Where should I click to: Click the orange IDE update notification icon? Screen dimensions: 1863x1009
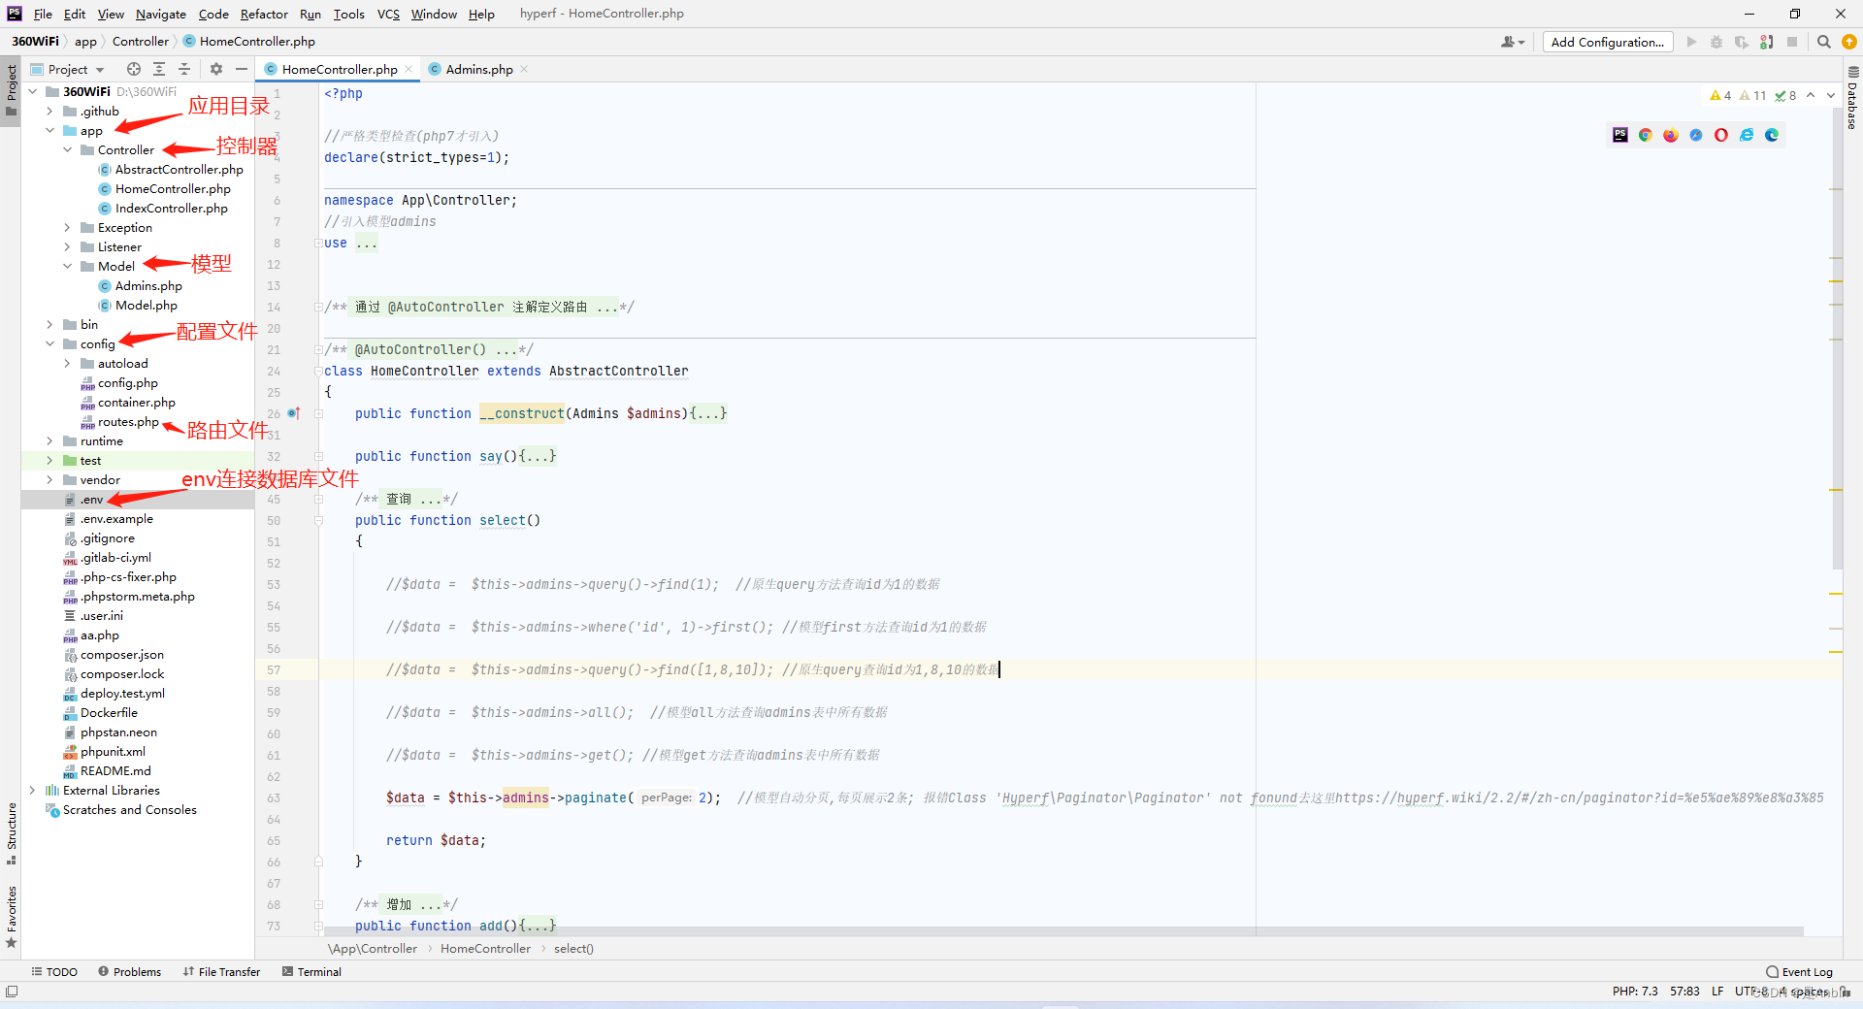(1849, 42)
